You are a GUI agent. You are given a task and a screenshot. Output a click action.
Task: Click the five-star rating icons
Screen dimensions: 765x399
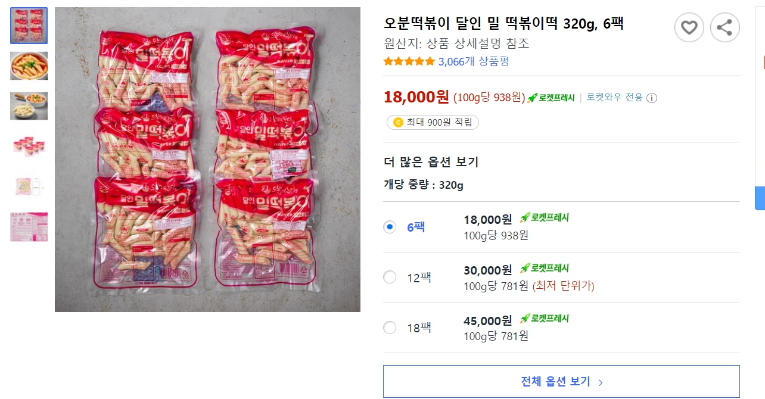409,61
